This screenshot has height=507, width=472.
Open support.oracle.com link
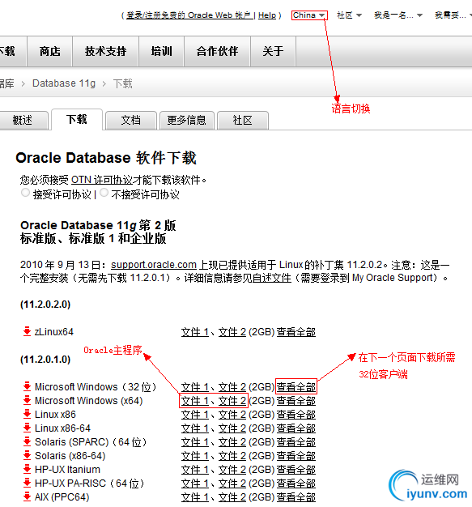154,265
